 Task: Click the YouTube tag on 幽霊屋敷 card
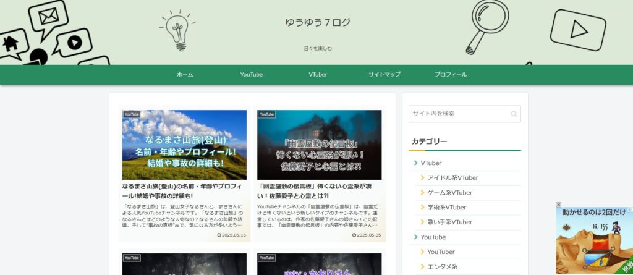pyautogui.click(x=266, y=114)
